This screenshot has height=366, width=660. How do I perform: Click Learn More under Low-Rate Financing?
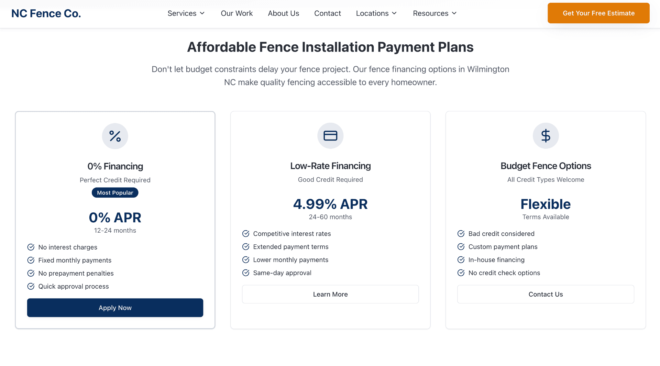(330, 294)
